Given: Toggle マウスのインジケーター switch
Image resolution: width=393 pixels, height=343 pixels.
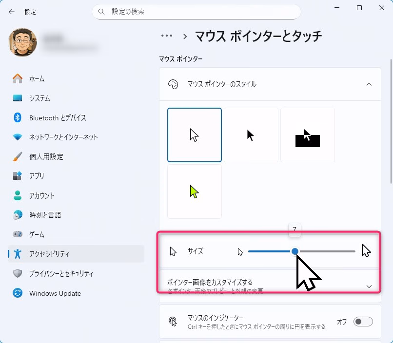Looking at the screenshot, I should [363, 322].
